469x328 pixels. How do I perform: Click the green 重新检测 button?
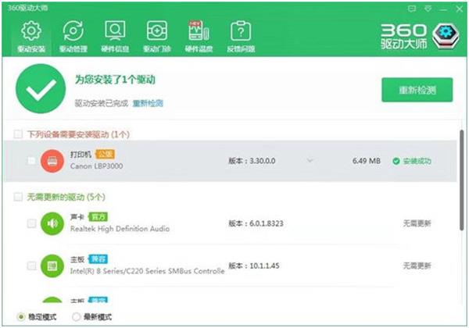click(x=417, y=90)
